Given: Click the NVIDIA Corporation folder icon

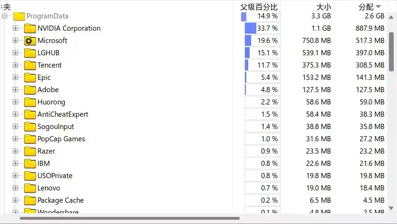Looking at the screenshot, I should click(x=30, y=28).
